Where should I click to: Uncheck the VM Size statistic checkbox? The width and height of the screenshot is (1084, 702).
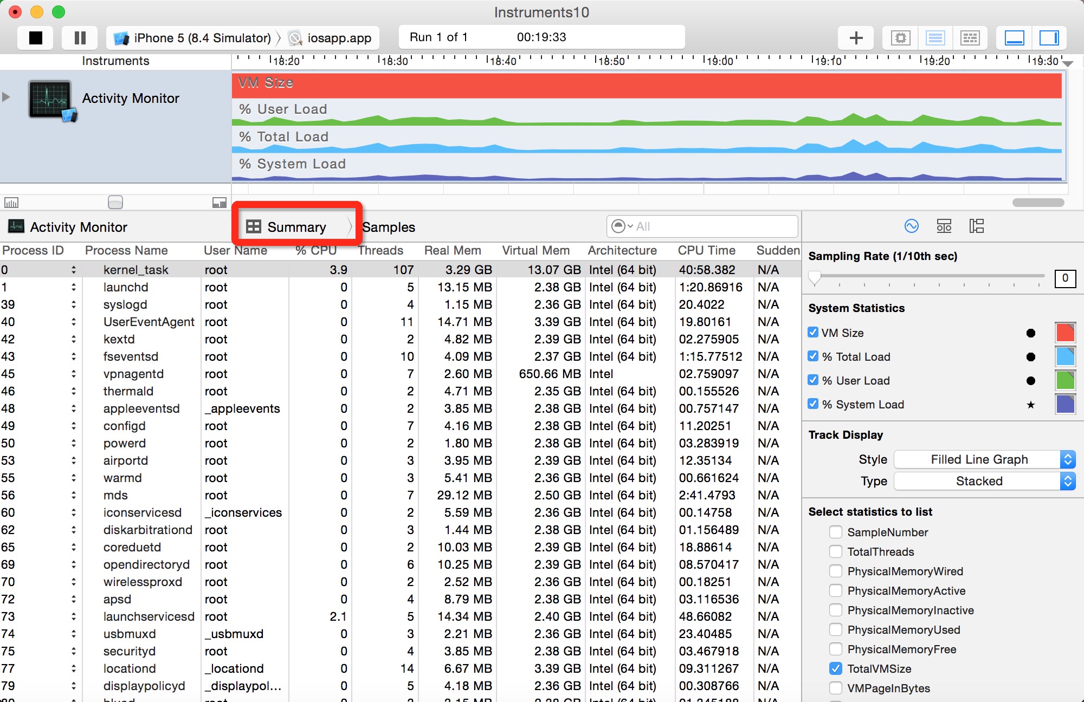(x=813, y=332)
